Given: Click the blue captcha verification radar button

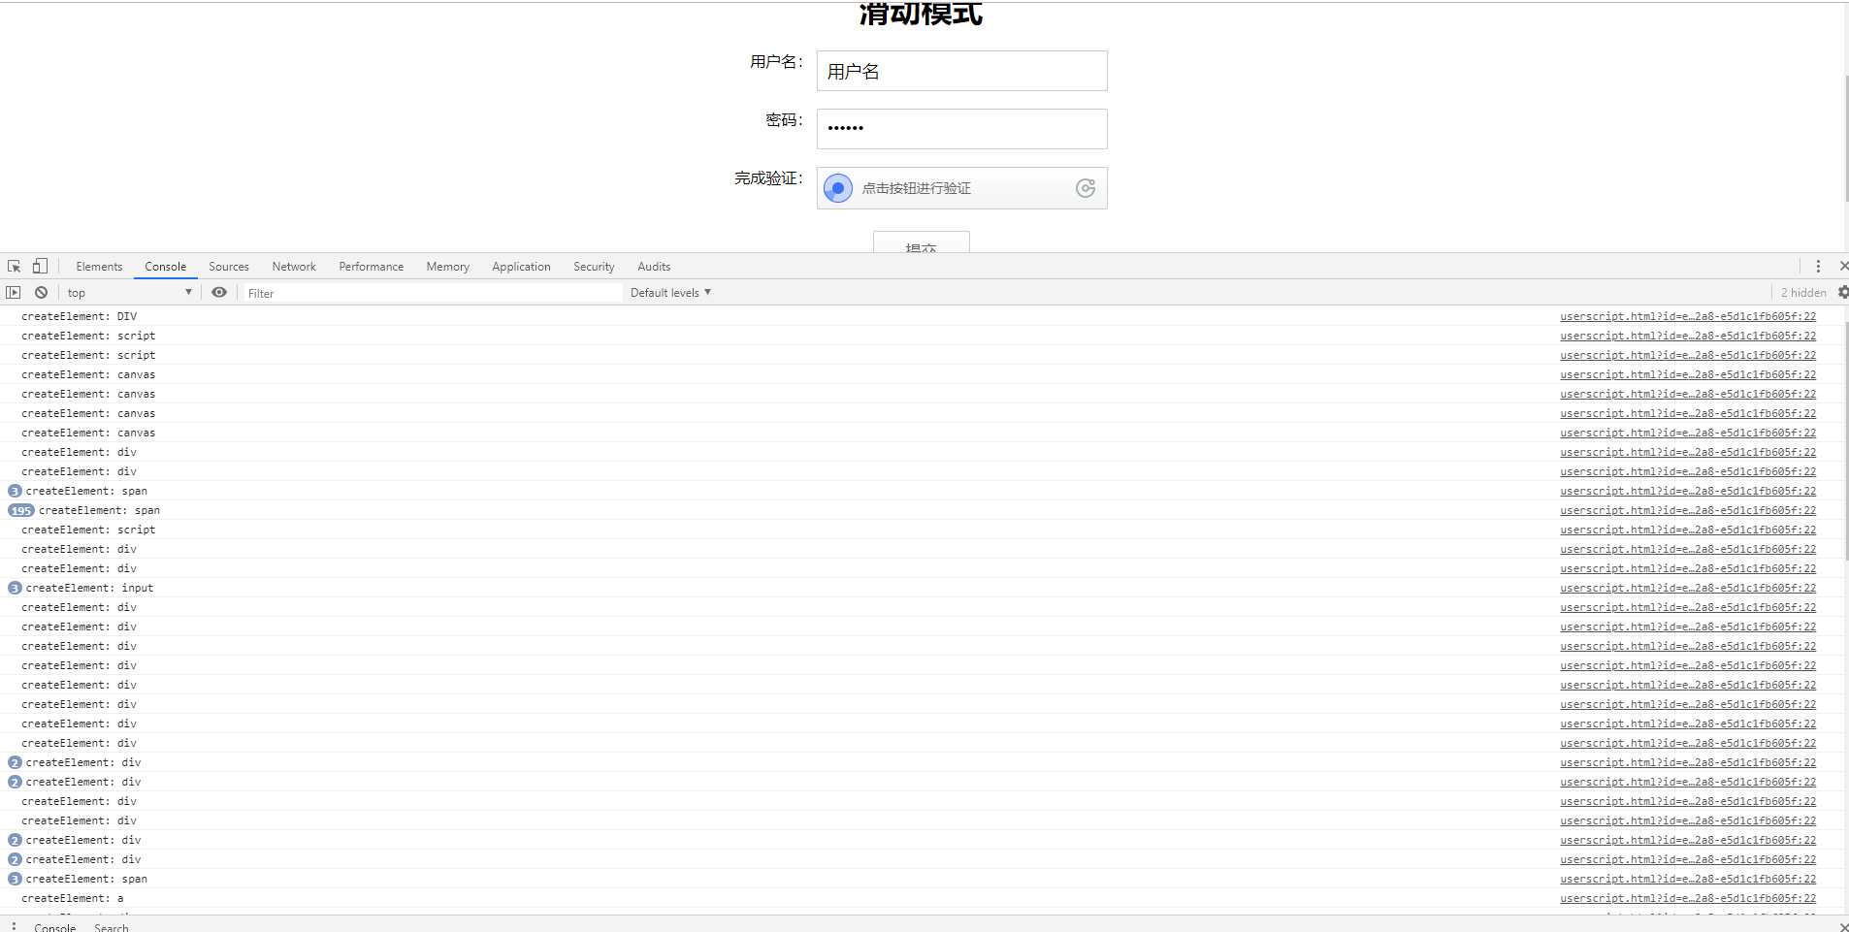Looking at the screenshot, I should [x=838, y=188].
